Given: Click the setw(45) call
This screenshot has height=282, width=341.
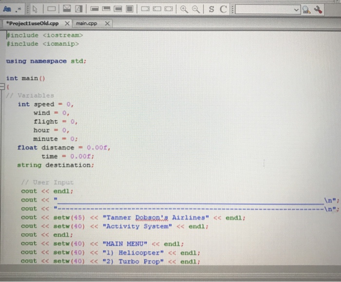Looking at the screenshot, I should coord(69,218).
